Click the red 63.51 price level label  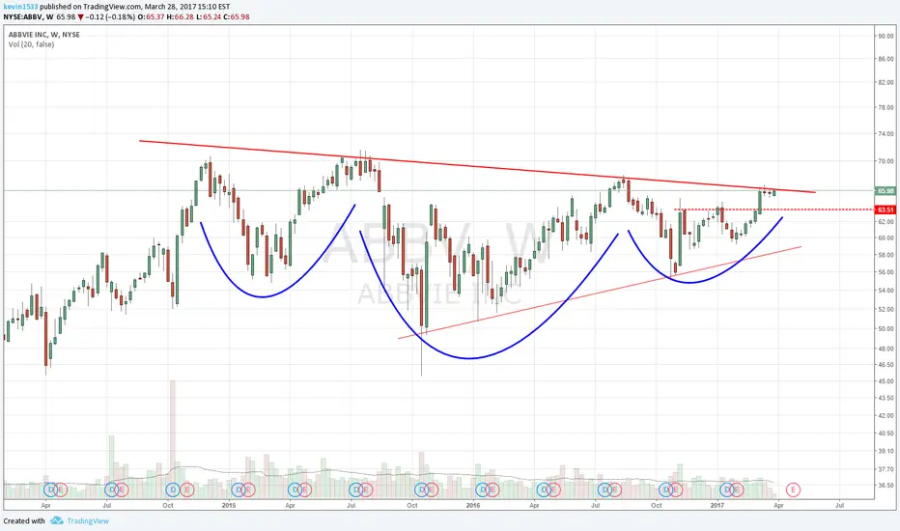tap(886, 210)
